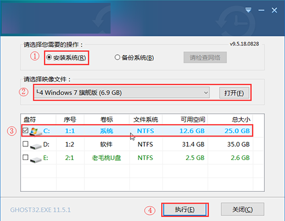This screenshot has width=285, height=221.
Task: Click the 关闭(C) button
Action: click(x=243, y=210)
